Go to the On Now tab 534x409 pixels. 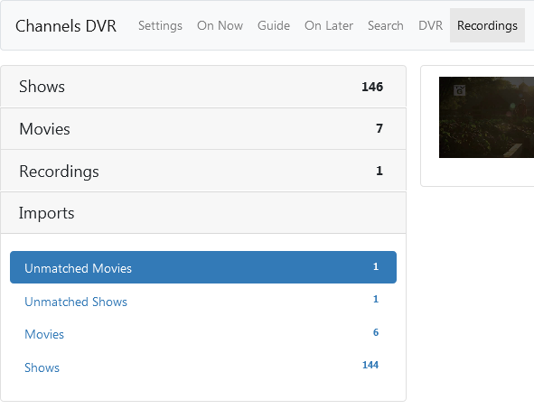220,25
